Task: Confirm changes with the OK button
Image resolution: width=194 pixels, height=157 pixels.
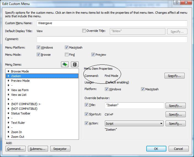Action: pos(156,149)
